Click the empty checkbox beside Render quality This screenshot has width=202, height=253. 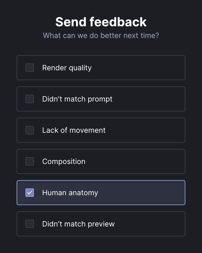click(29, 68)
